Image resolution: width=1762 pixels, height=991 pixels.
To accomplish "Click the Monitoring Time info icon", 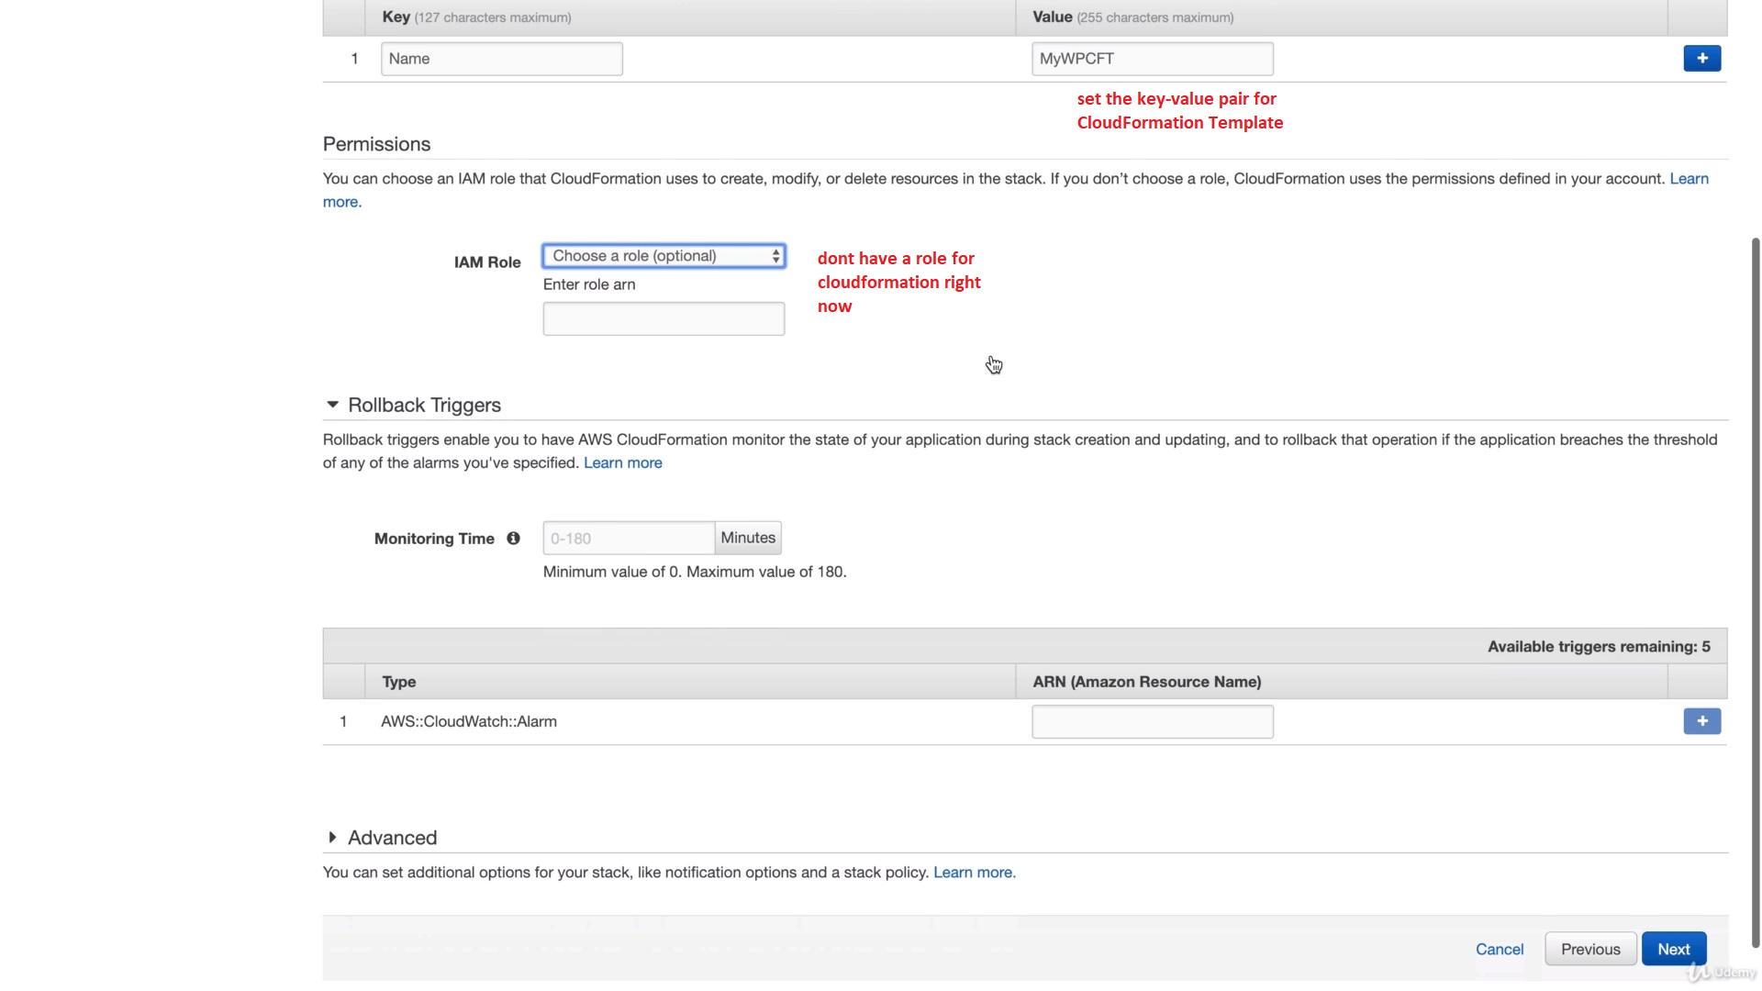I will pyautogui.click(x=513, y=539).
